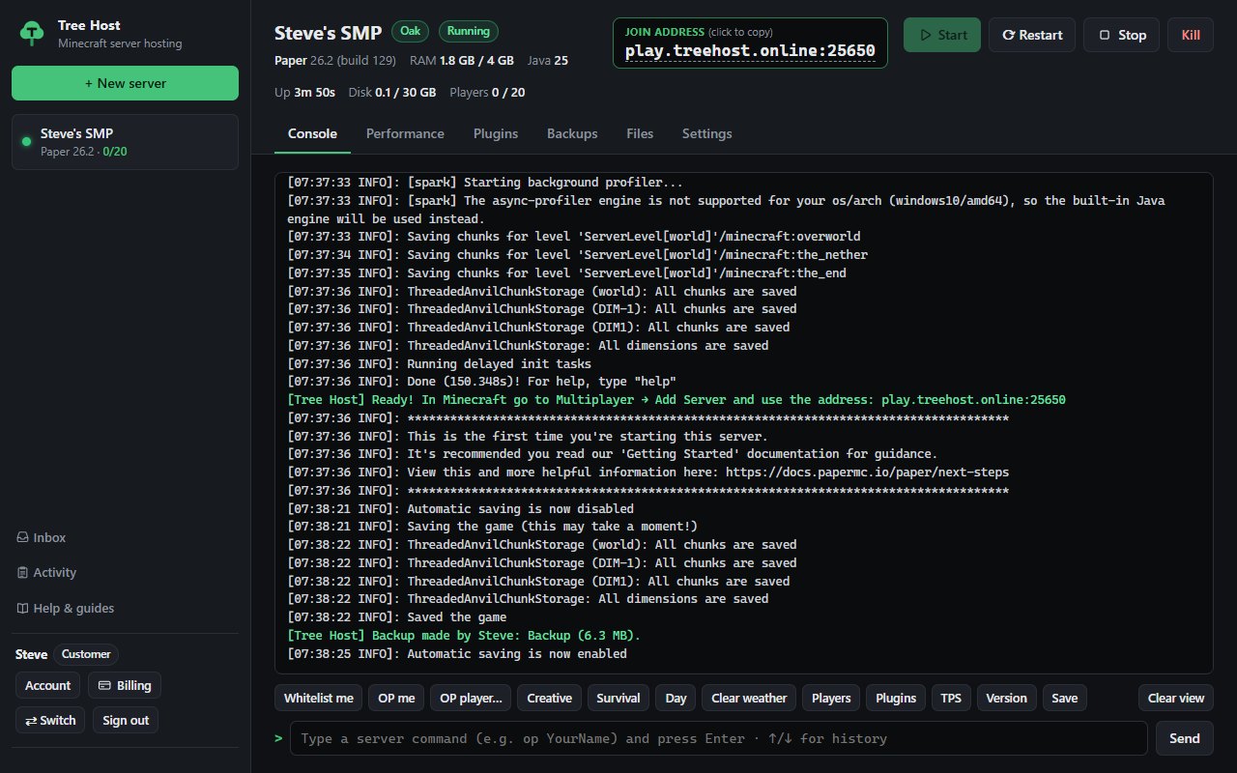Click the Start server button

pos(942,35)
